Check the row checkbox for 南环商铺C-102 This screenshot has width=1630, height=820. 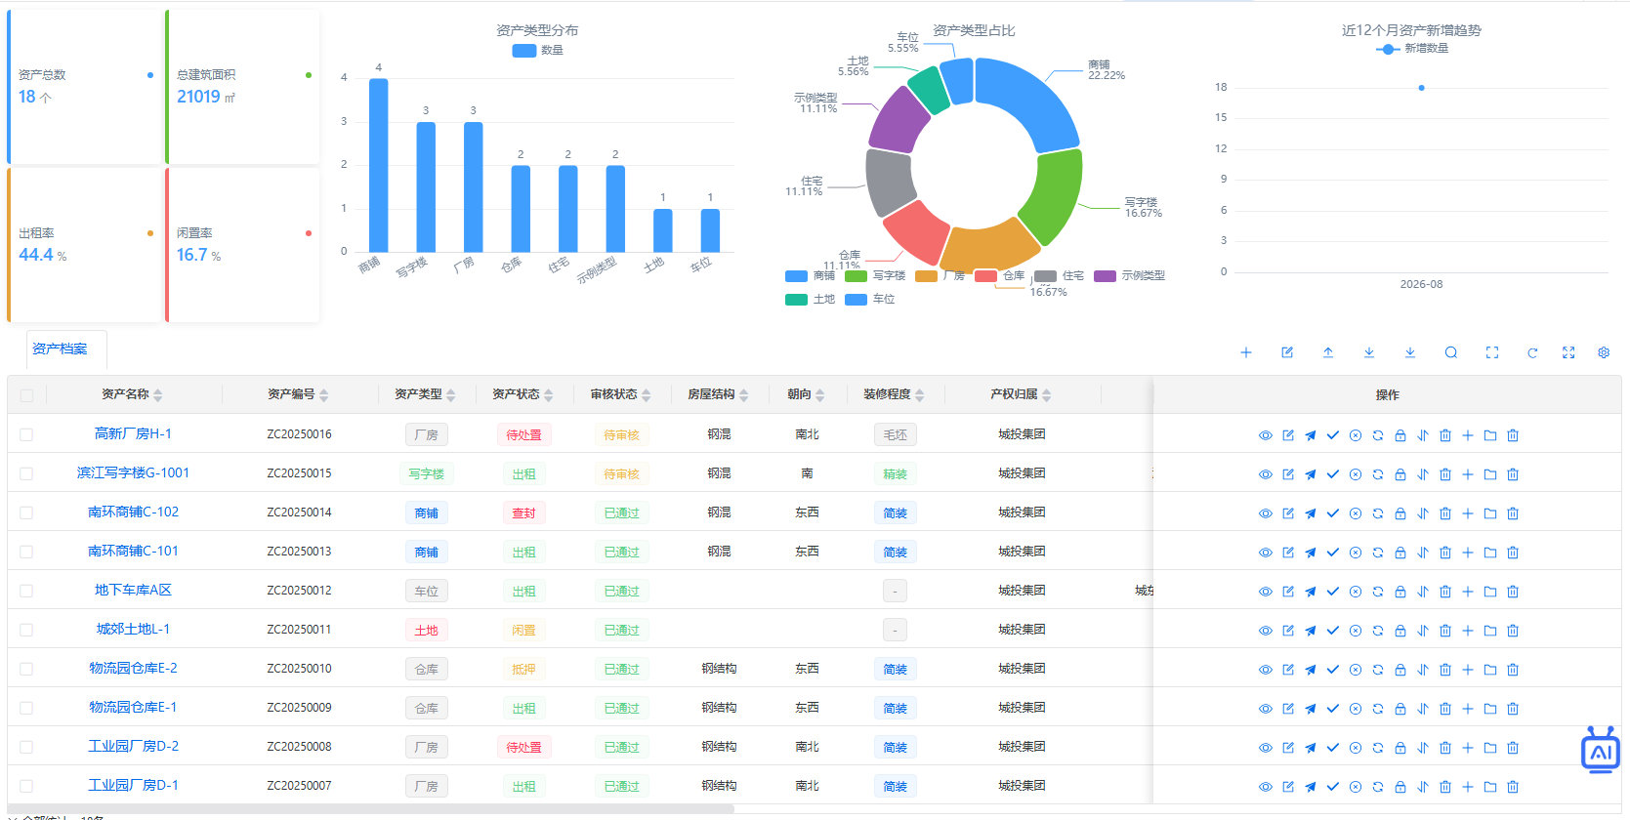pos(26,512)
